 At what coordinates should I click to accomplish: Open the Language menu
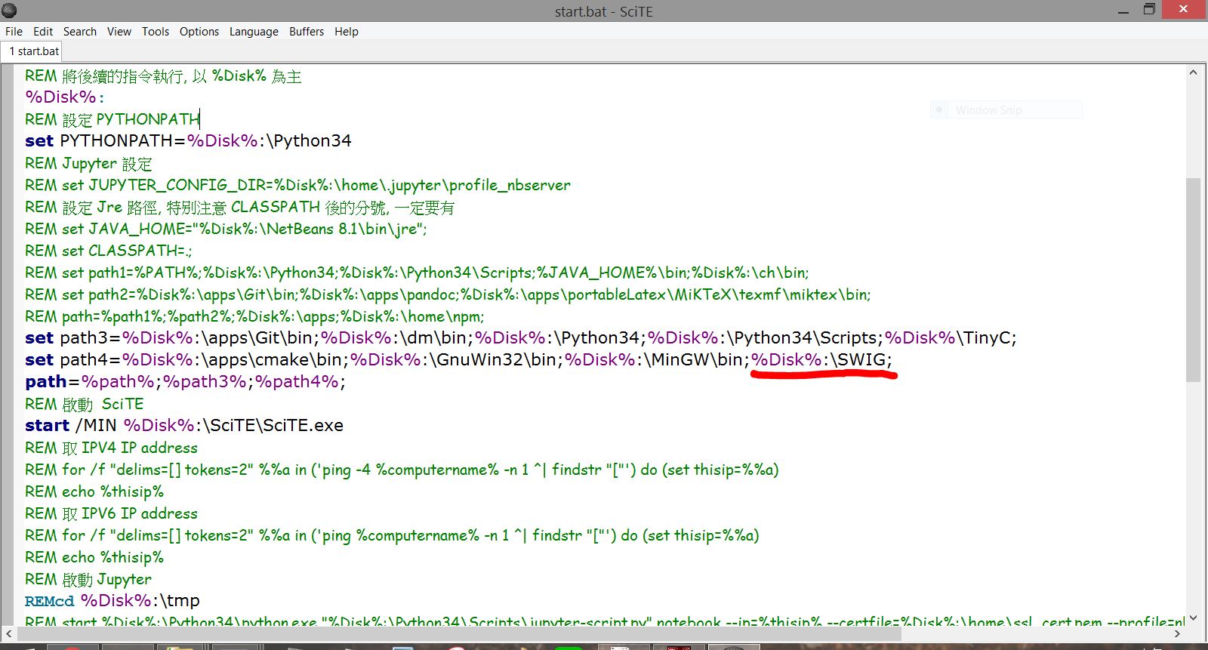point(254,32)
